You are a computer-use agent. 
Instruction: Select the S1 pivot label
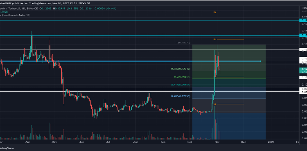point(214,104)
